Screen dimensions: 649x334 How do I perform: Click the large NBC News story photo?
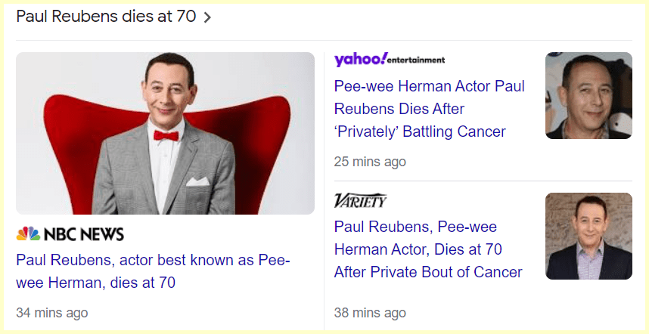tap(165, 133)
